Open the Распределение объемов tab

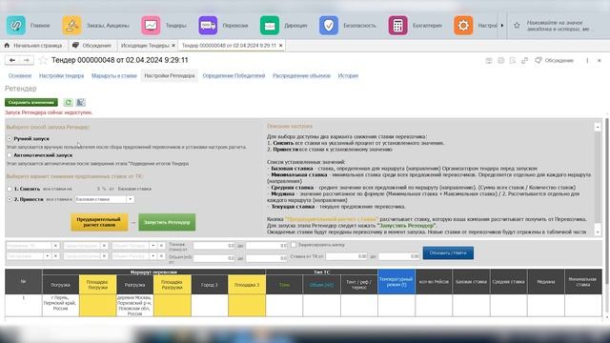pos(301,76)
